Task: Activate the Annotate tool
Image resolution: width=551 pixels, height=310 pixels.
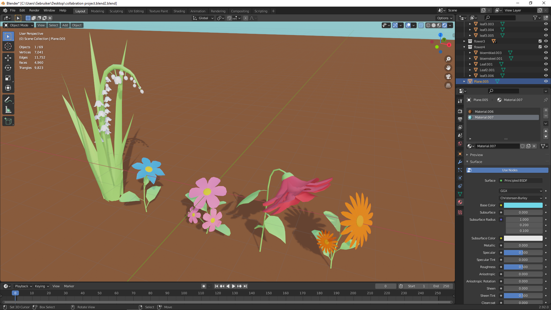Action: [8, 100]
